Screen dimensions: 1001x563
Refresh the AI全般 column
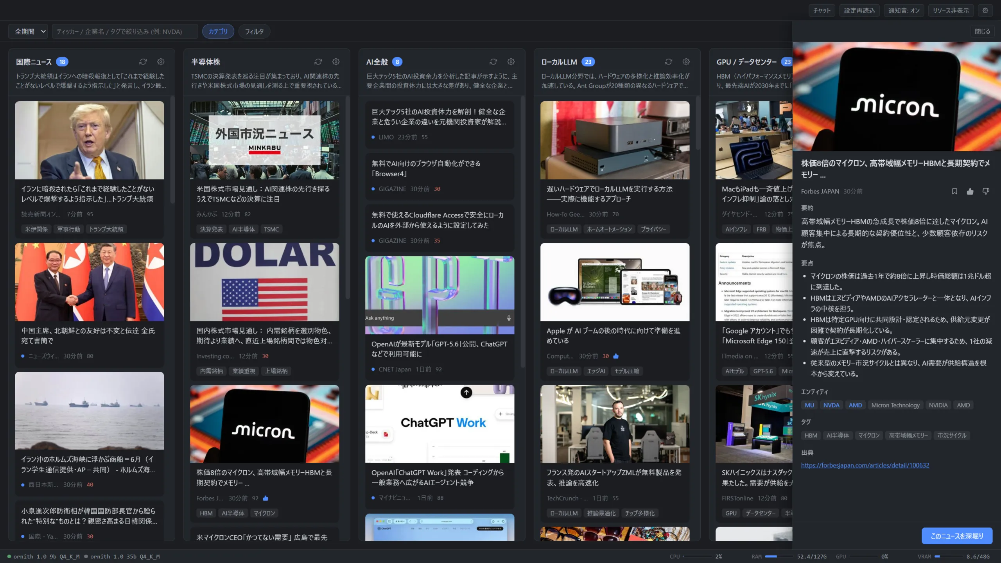pos(493,62)
